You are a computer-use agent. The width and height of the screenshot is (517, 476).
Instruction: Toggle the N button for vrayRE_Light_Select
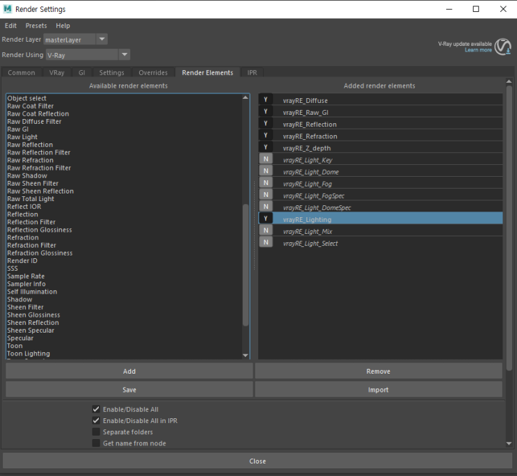(x=265, y=242)
